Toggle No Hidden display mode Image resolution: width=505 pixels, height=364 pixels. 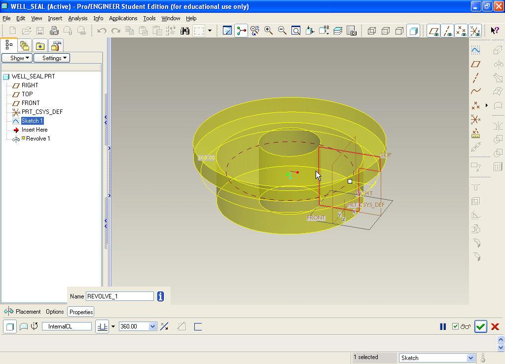[399, 31]
